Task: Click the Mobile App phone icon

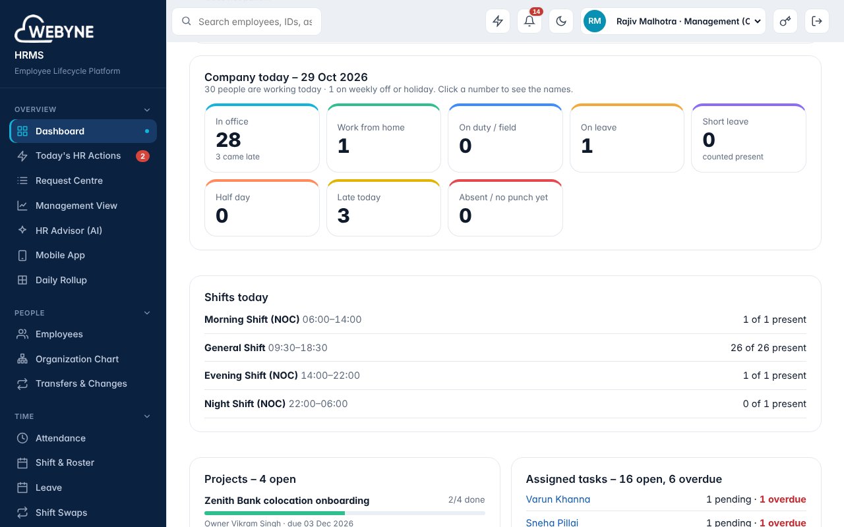Action: tap(22, 255)
